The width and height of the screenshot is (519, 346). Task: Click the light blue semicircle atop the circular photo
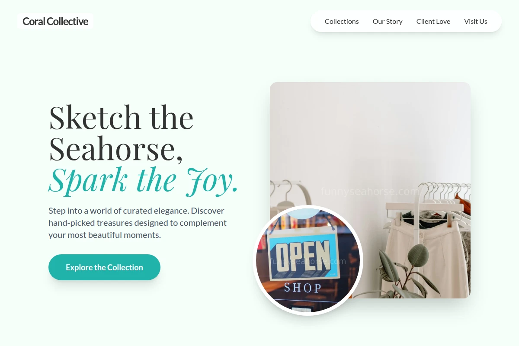pos(304,213)
